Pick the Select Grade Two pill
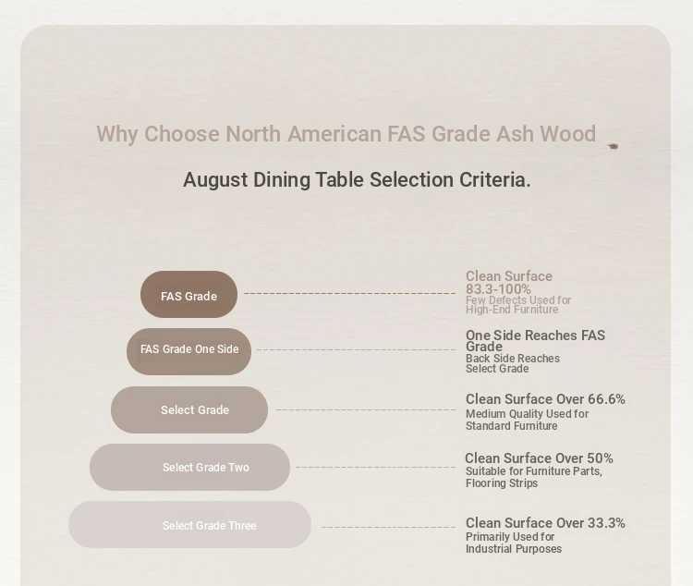Viewport: 693px width, 586px height. pos(189,468)
